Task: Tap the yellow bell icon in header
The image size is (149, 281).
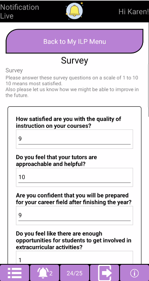Action: pyautogui.click(x=74, y=11)
